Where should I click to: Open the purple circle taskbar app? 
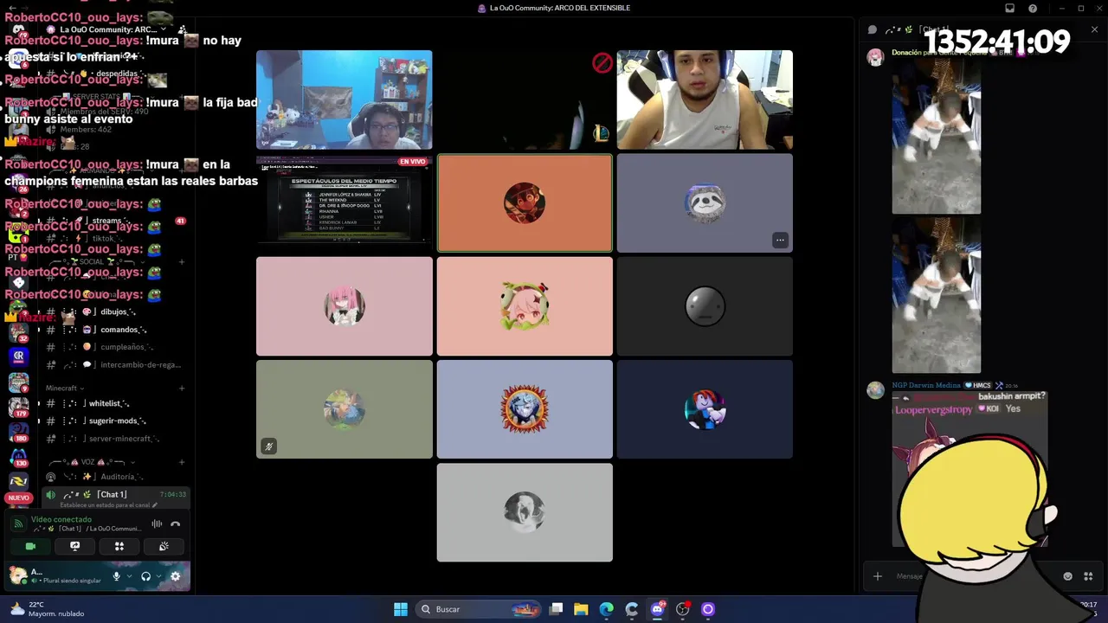click(707, 609)
